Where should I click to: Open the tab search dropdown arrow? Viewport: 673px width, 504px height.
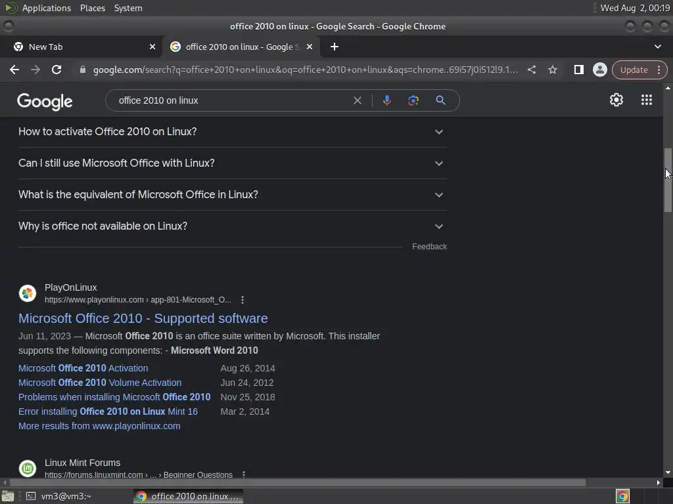pos(657,47)
